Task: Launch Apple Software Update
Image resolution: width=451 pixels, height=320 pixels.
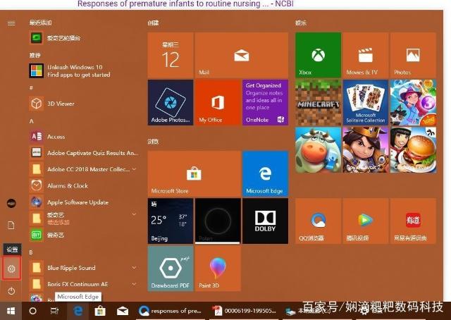Action: 83,202
